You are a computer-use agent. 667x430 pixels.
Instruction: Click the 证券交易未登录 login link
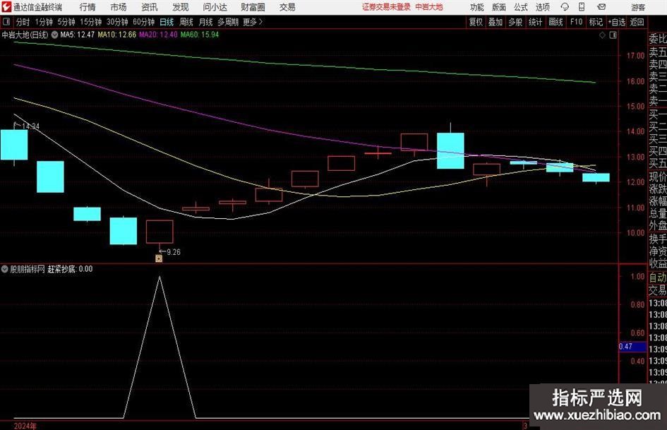point(386,7)
